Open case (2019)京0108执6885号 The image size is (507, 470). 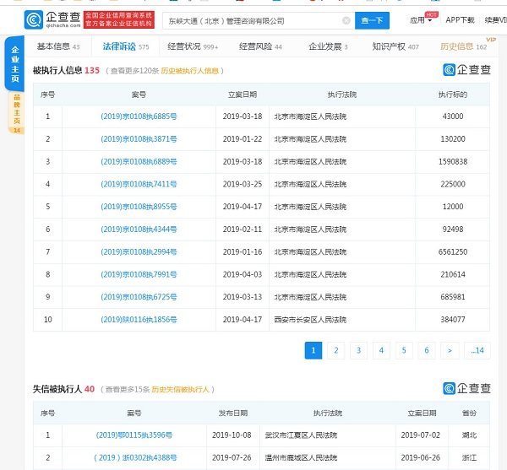tap(139, 116)
